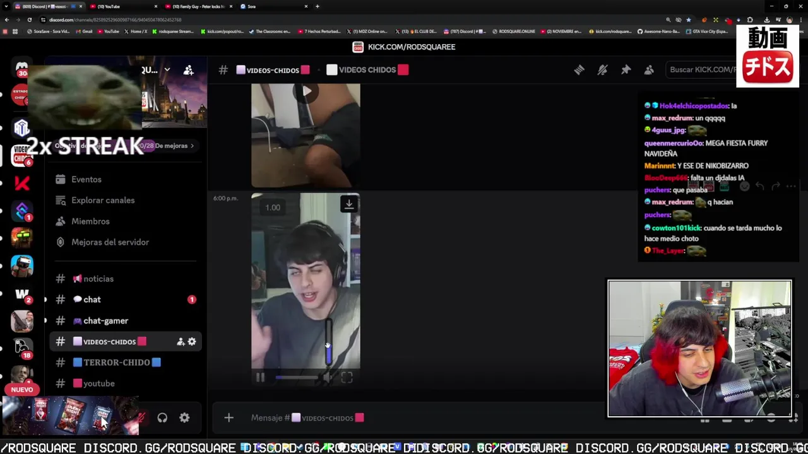Image resolution: width=808 pixels, height=454 pixels.
Task: Open the 1.00 playback speed selector
Action: (273, 207)
